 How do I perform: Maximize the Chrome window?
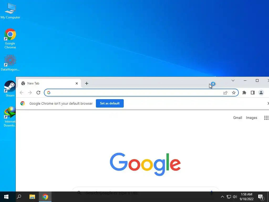tap(257, 80)
